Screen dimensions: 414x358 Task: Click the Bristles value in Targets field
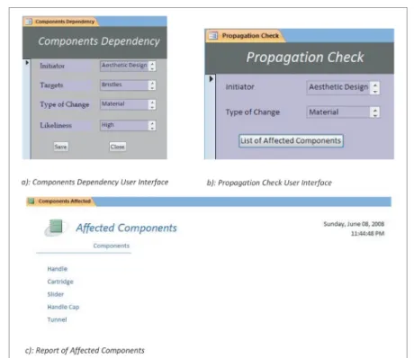click(112, 85)
